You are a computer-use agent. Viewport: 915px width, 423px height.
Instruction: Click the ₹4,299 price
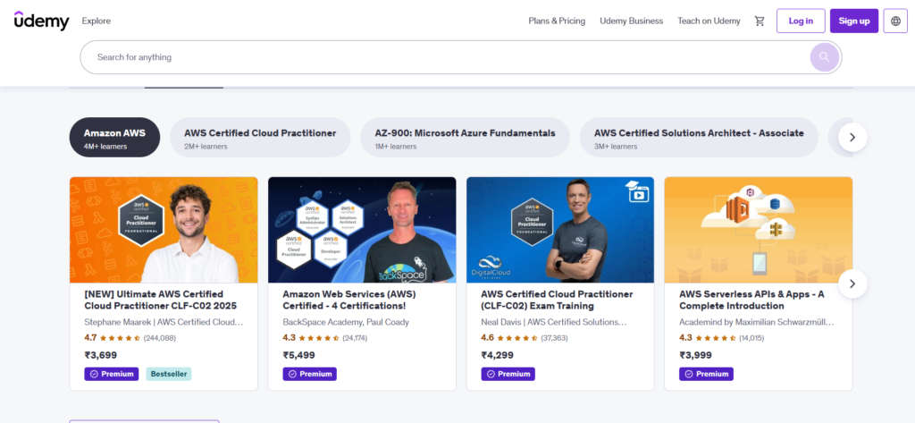[498, 355]
